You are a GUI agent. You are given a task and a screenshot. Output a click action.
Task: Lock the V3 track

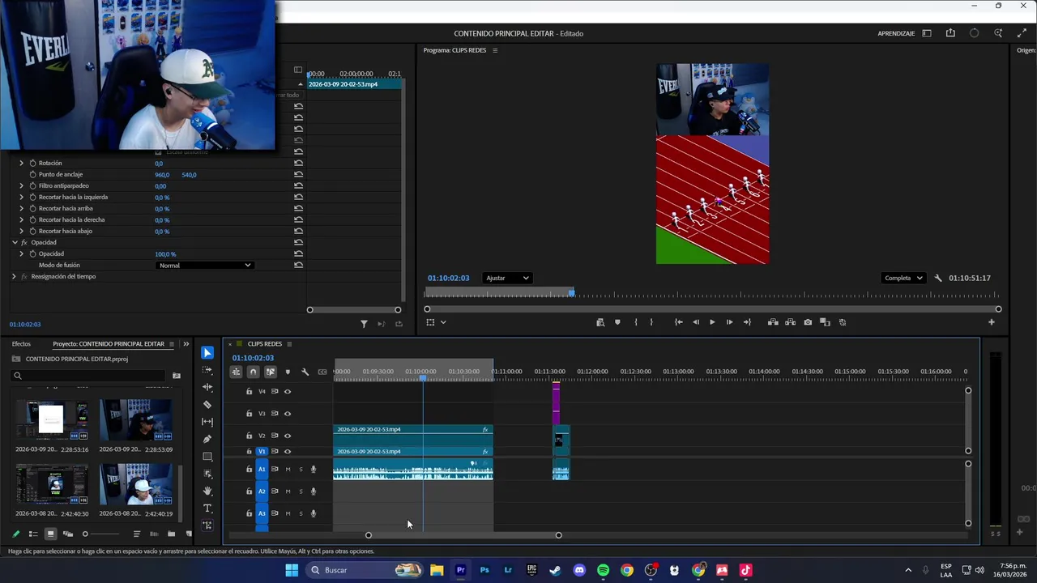[249, 414]
